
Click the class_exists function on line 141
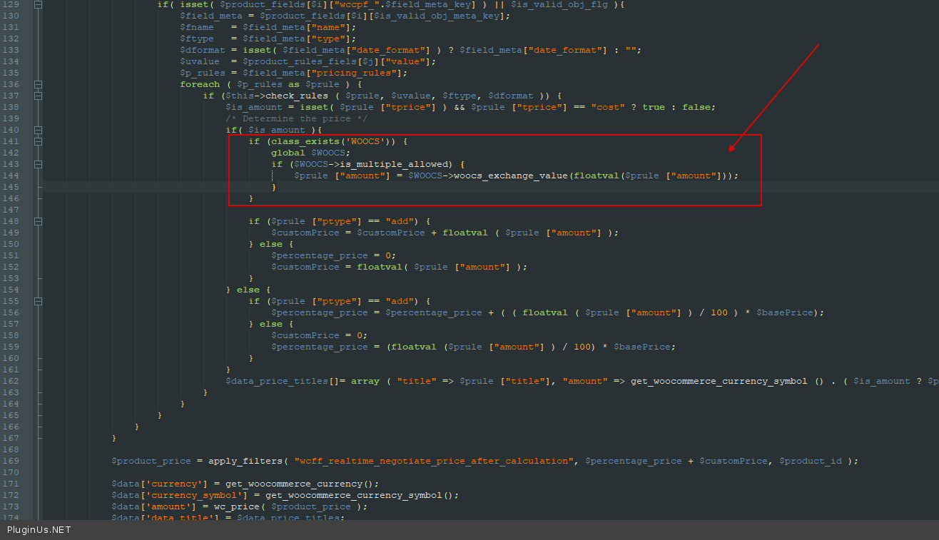(x=305, y=141)
